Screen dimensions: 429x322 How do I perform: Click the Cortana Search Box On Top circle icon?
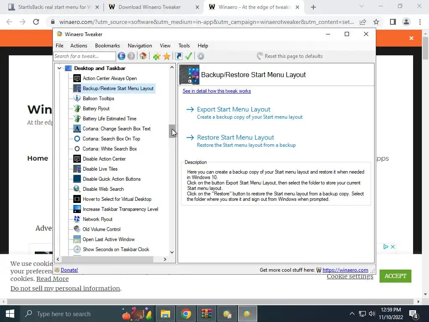(x=77, y=139)
